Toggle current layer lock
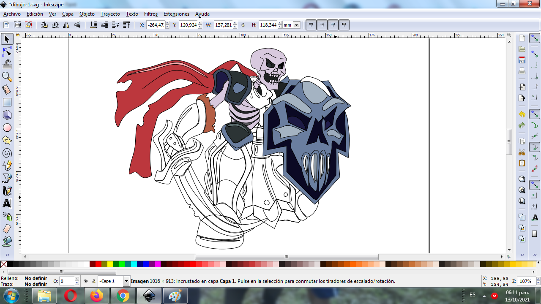 (x=94, y=281)
